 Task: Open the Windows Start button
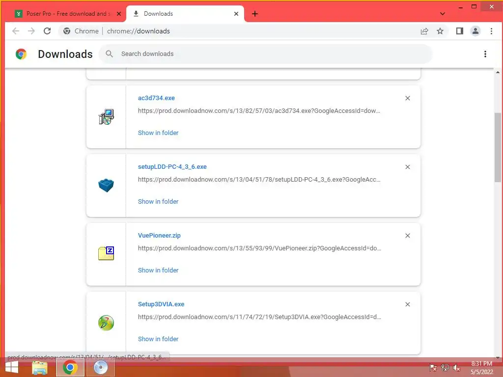12,367
